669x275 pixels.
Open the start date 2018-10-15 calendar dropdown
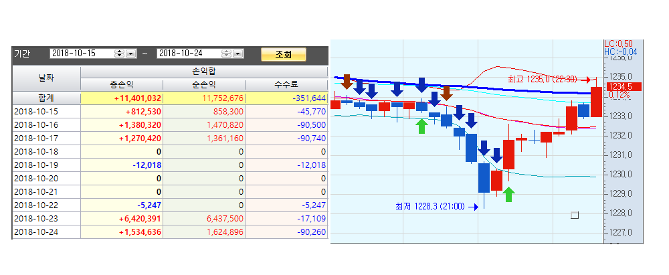(131, 54)
